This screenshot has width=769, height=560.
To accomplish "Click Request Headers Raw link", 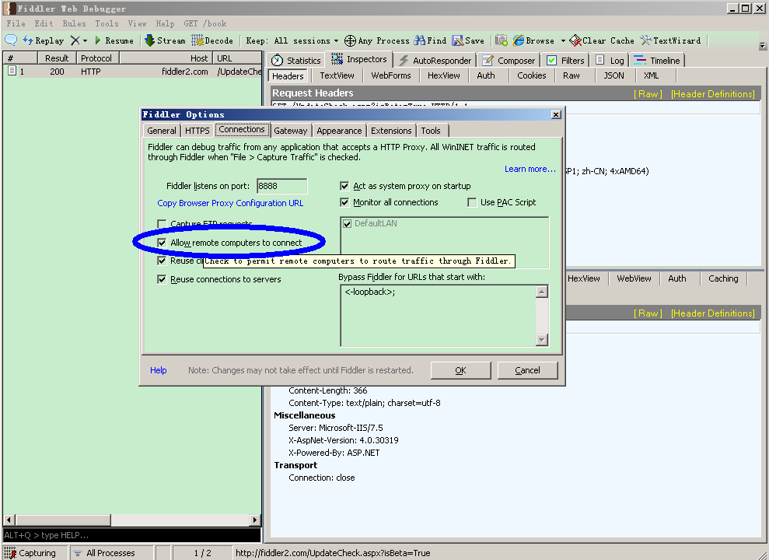I will pos(648,93).
